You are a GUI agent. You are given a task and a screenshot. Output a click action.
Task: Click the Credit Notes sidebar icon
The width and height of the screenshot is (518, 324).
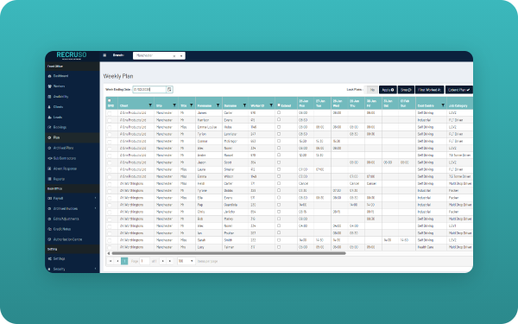pos(49,229)
